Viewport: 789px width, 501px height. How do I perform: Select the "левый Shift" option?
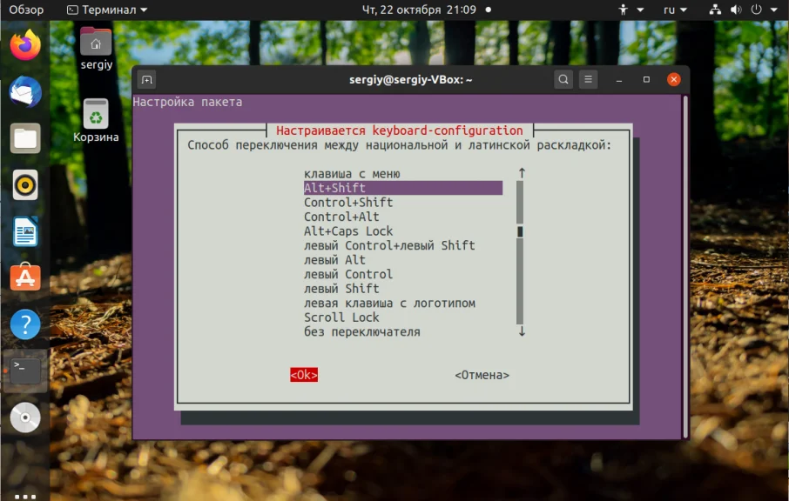coord(341,289)
